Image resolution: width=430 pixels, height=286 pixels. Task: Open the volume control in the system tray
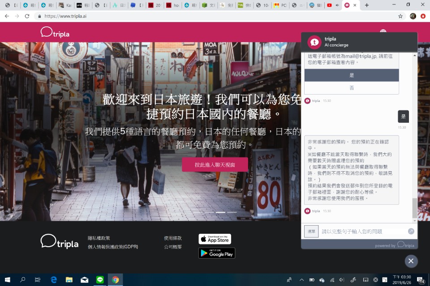click(342, 280)
